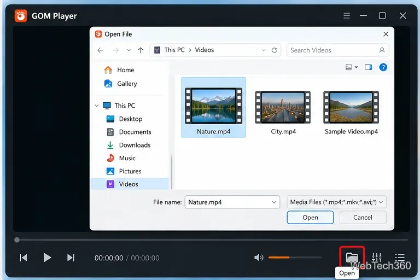Image resolution: width=420 pixels, height=280 pixels.
Task: Click the Play button in GOM Player
Action: point(47,258)
